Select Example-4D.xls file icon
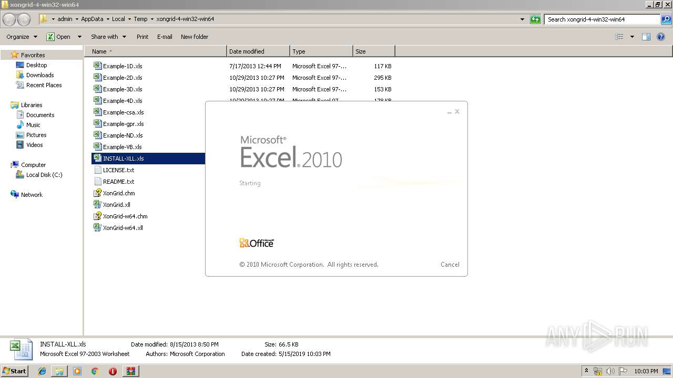Image resolution: width=673 pixels, height=378 pixels. [x=97, y=100]
